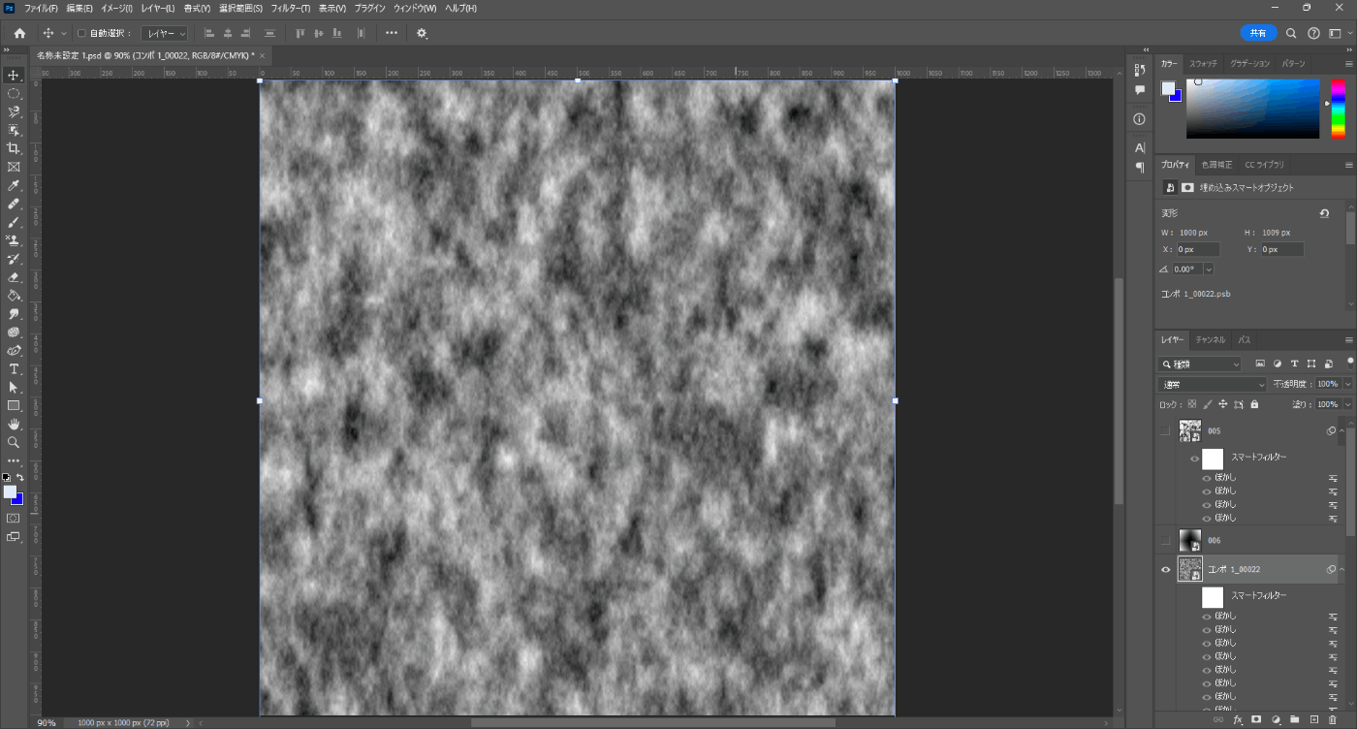Select the Eraser tool

click(14, 277)
